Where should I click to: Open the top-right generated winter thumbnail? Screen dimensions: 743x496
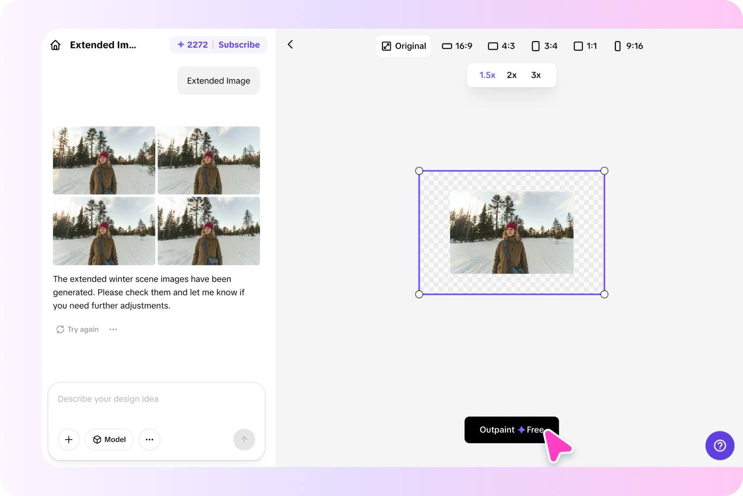click(x=208, y=161)
